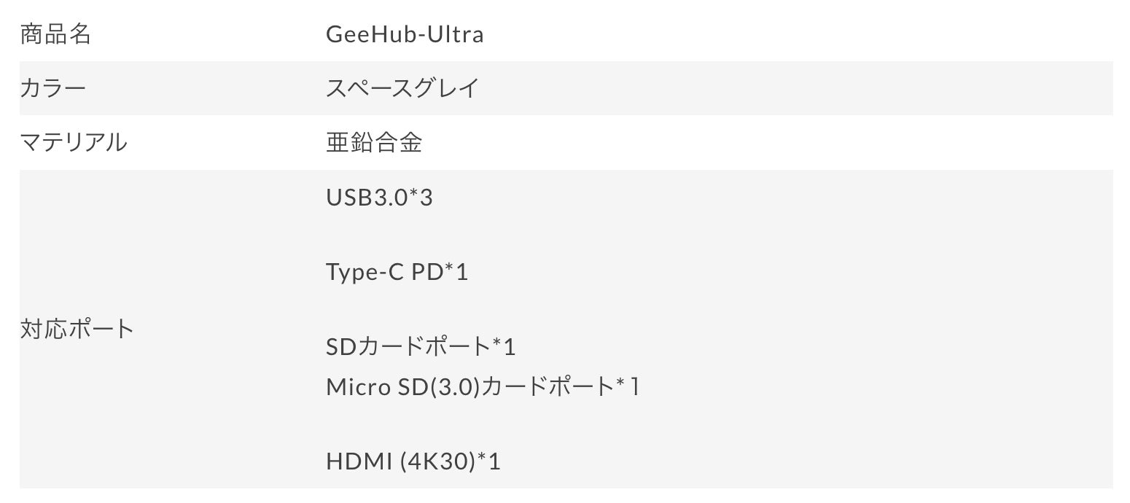Click the マテリアル row label
1130x503 pixels.
coord(74,143)
